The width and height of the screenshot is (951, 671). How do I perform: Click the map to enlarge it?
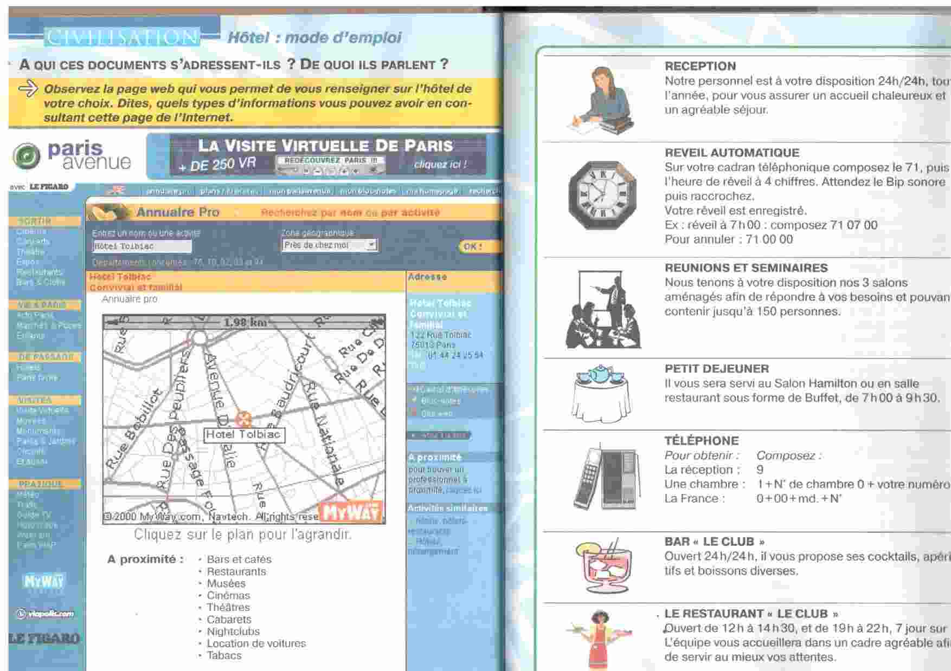(244, 419)
